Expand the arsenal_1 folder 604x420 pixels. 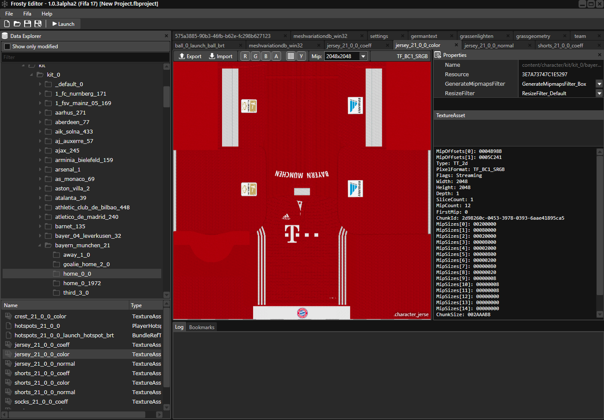(40, 169)
